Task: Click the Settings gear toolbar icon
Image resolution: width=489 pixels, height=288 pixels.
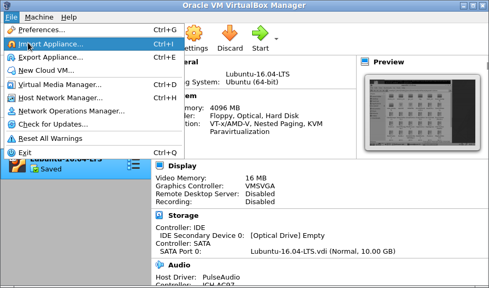Action: pyautogui.click(x=194, y=33)
